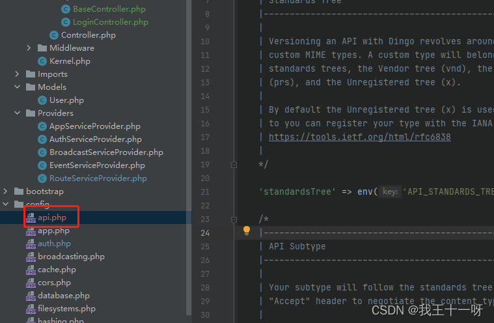Click 'API_STANDARDS_TRE' string on line 21
494x323 pixels.
pyautogui.click(x=448, y=191)
